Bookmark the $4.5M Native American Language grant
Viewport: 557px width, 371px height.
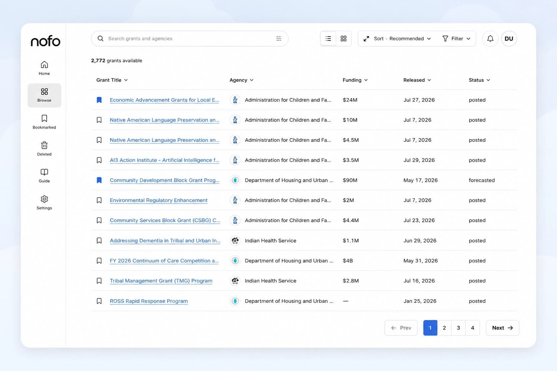coord(99,140)
